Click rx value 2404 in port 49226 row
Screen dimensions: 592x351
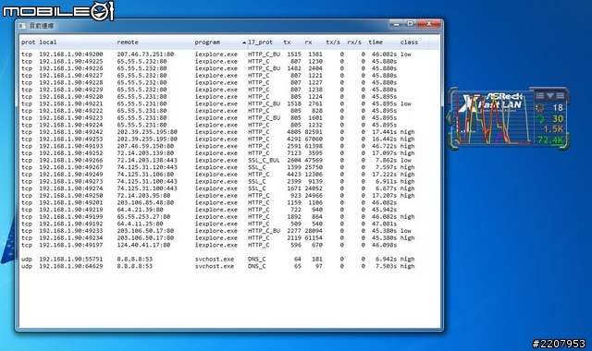315,68
